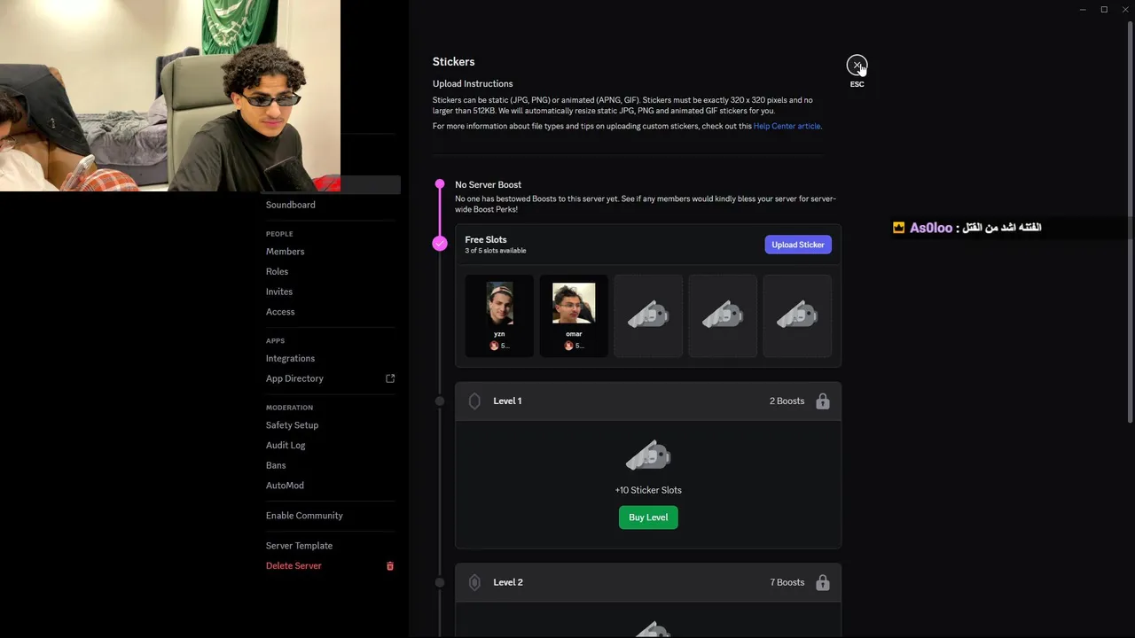The image size is (1135, 638).
Task: Click the Stickers page title
Action: point(453,61)
